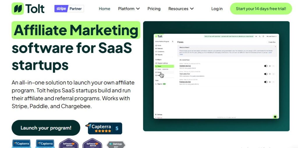Click the settings gear for Premium plan flow

click(270, 82)
